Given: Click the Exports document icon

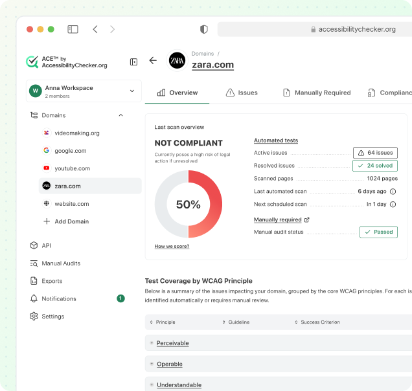Looking at the screenshot, I should (34, 281).
